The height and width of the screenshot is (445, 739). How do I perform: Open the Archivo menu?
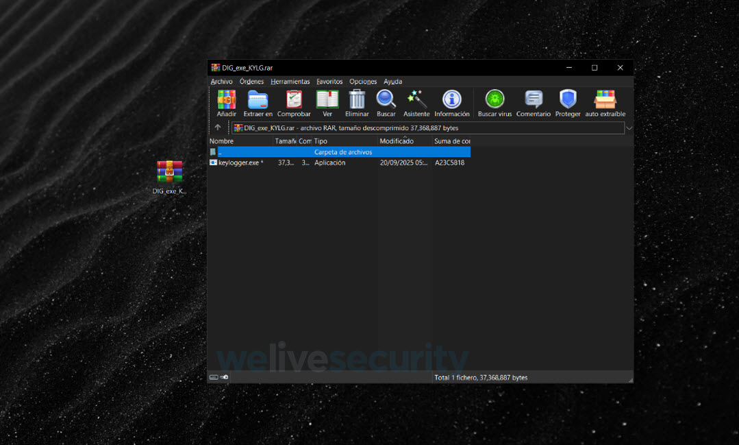(x=221, y=82)
